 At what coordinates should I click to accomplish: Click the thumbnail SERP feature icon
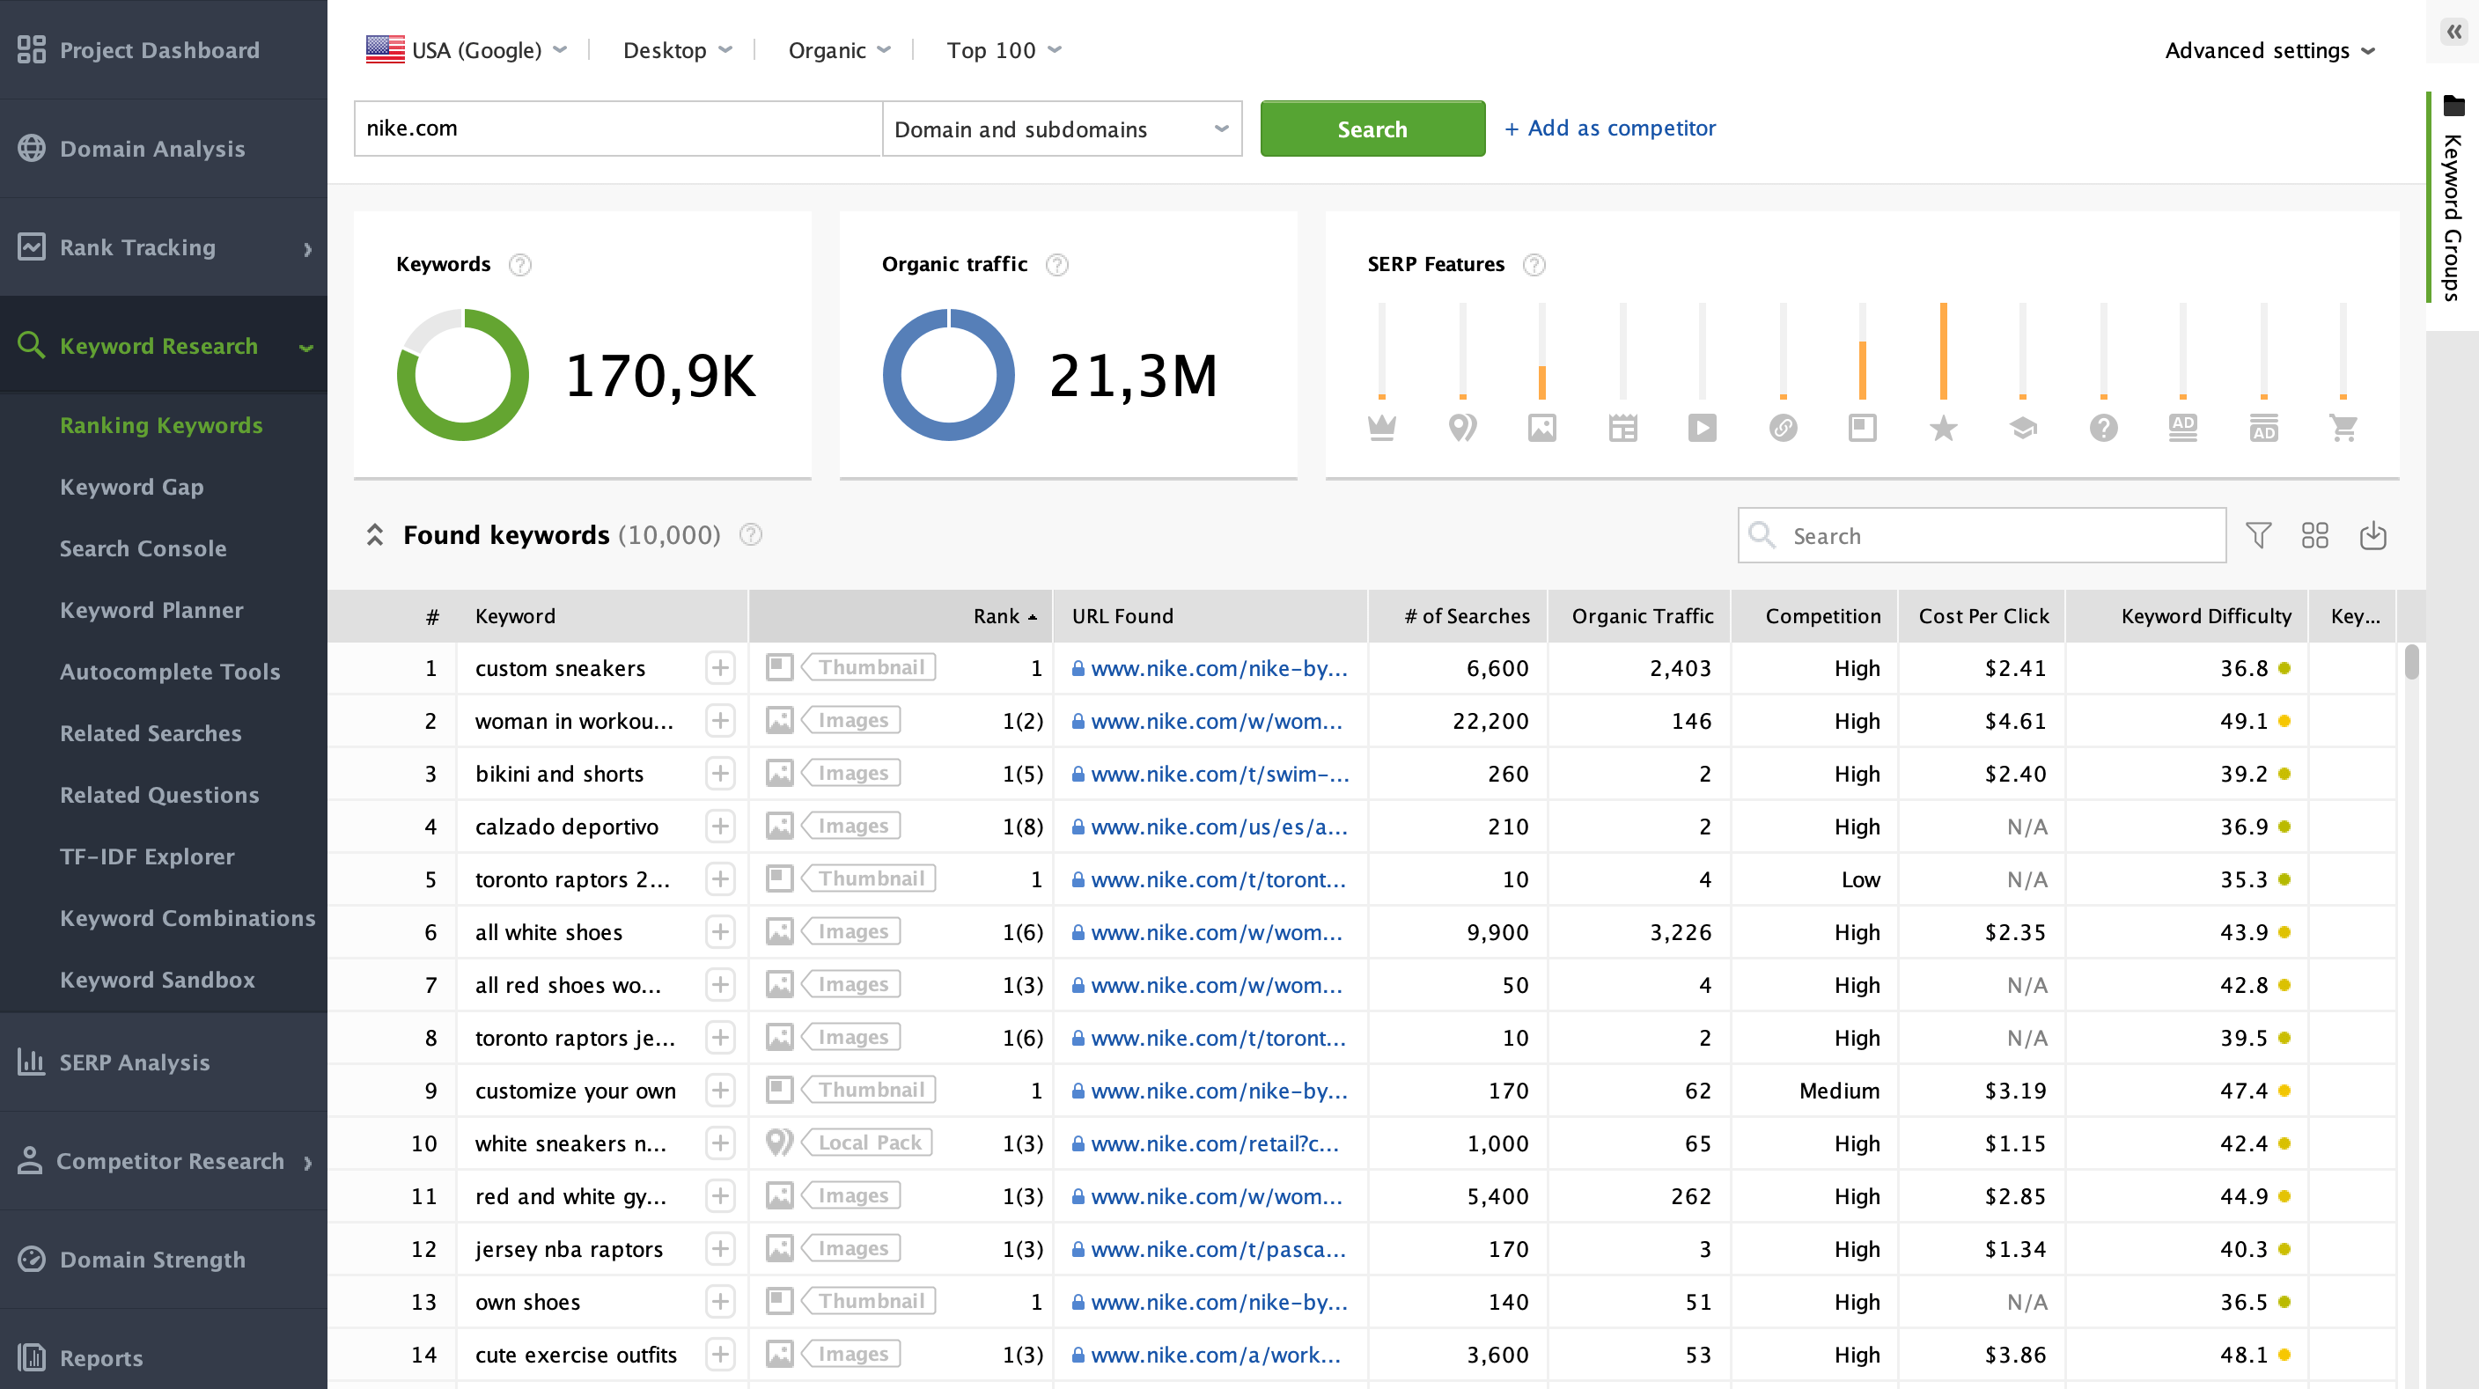(x=1863, y=427)
